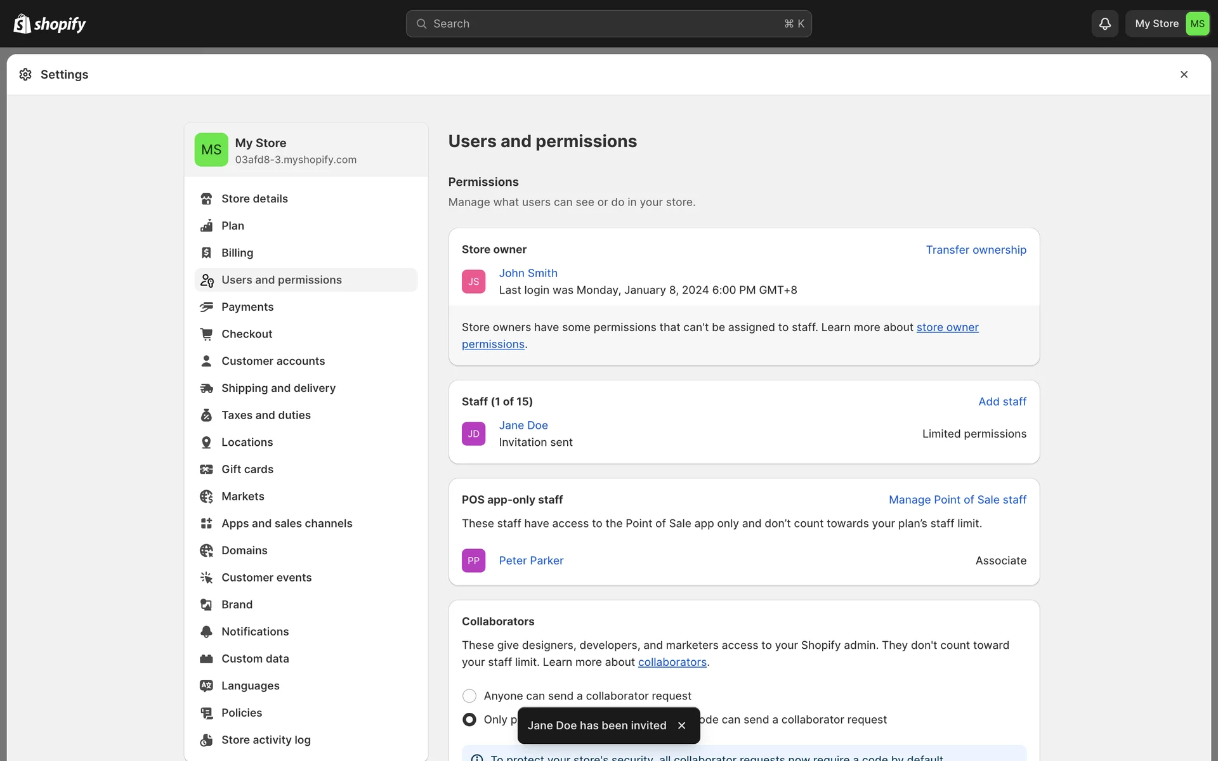Open the My Store account menu
1218x761 pixels.
tap(1169, 23)
